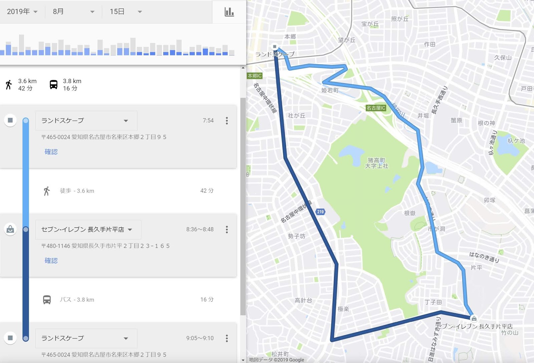This screenshot has width=534, height=363.
Task: Open more options for the 9:05 ランドスケープ entry
Action: pyautogui.click(x=227, y=338)
